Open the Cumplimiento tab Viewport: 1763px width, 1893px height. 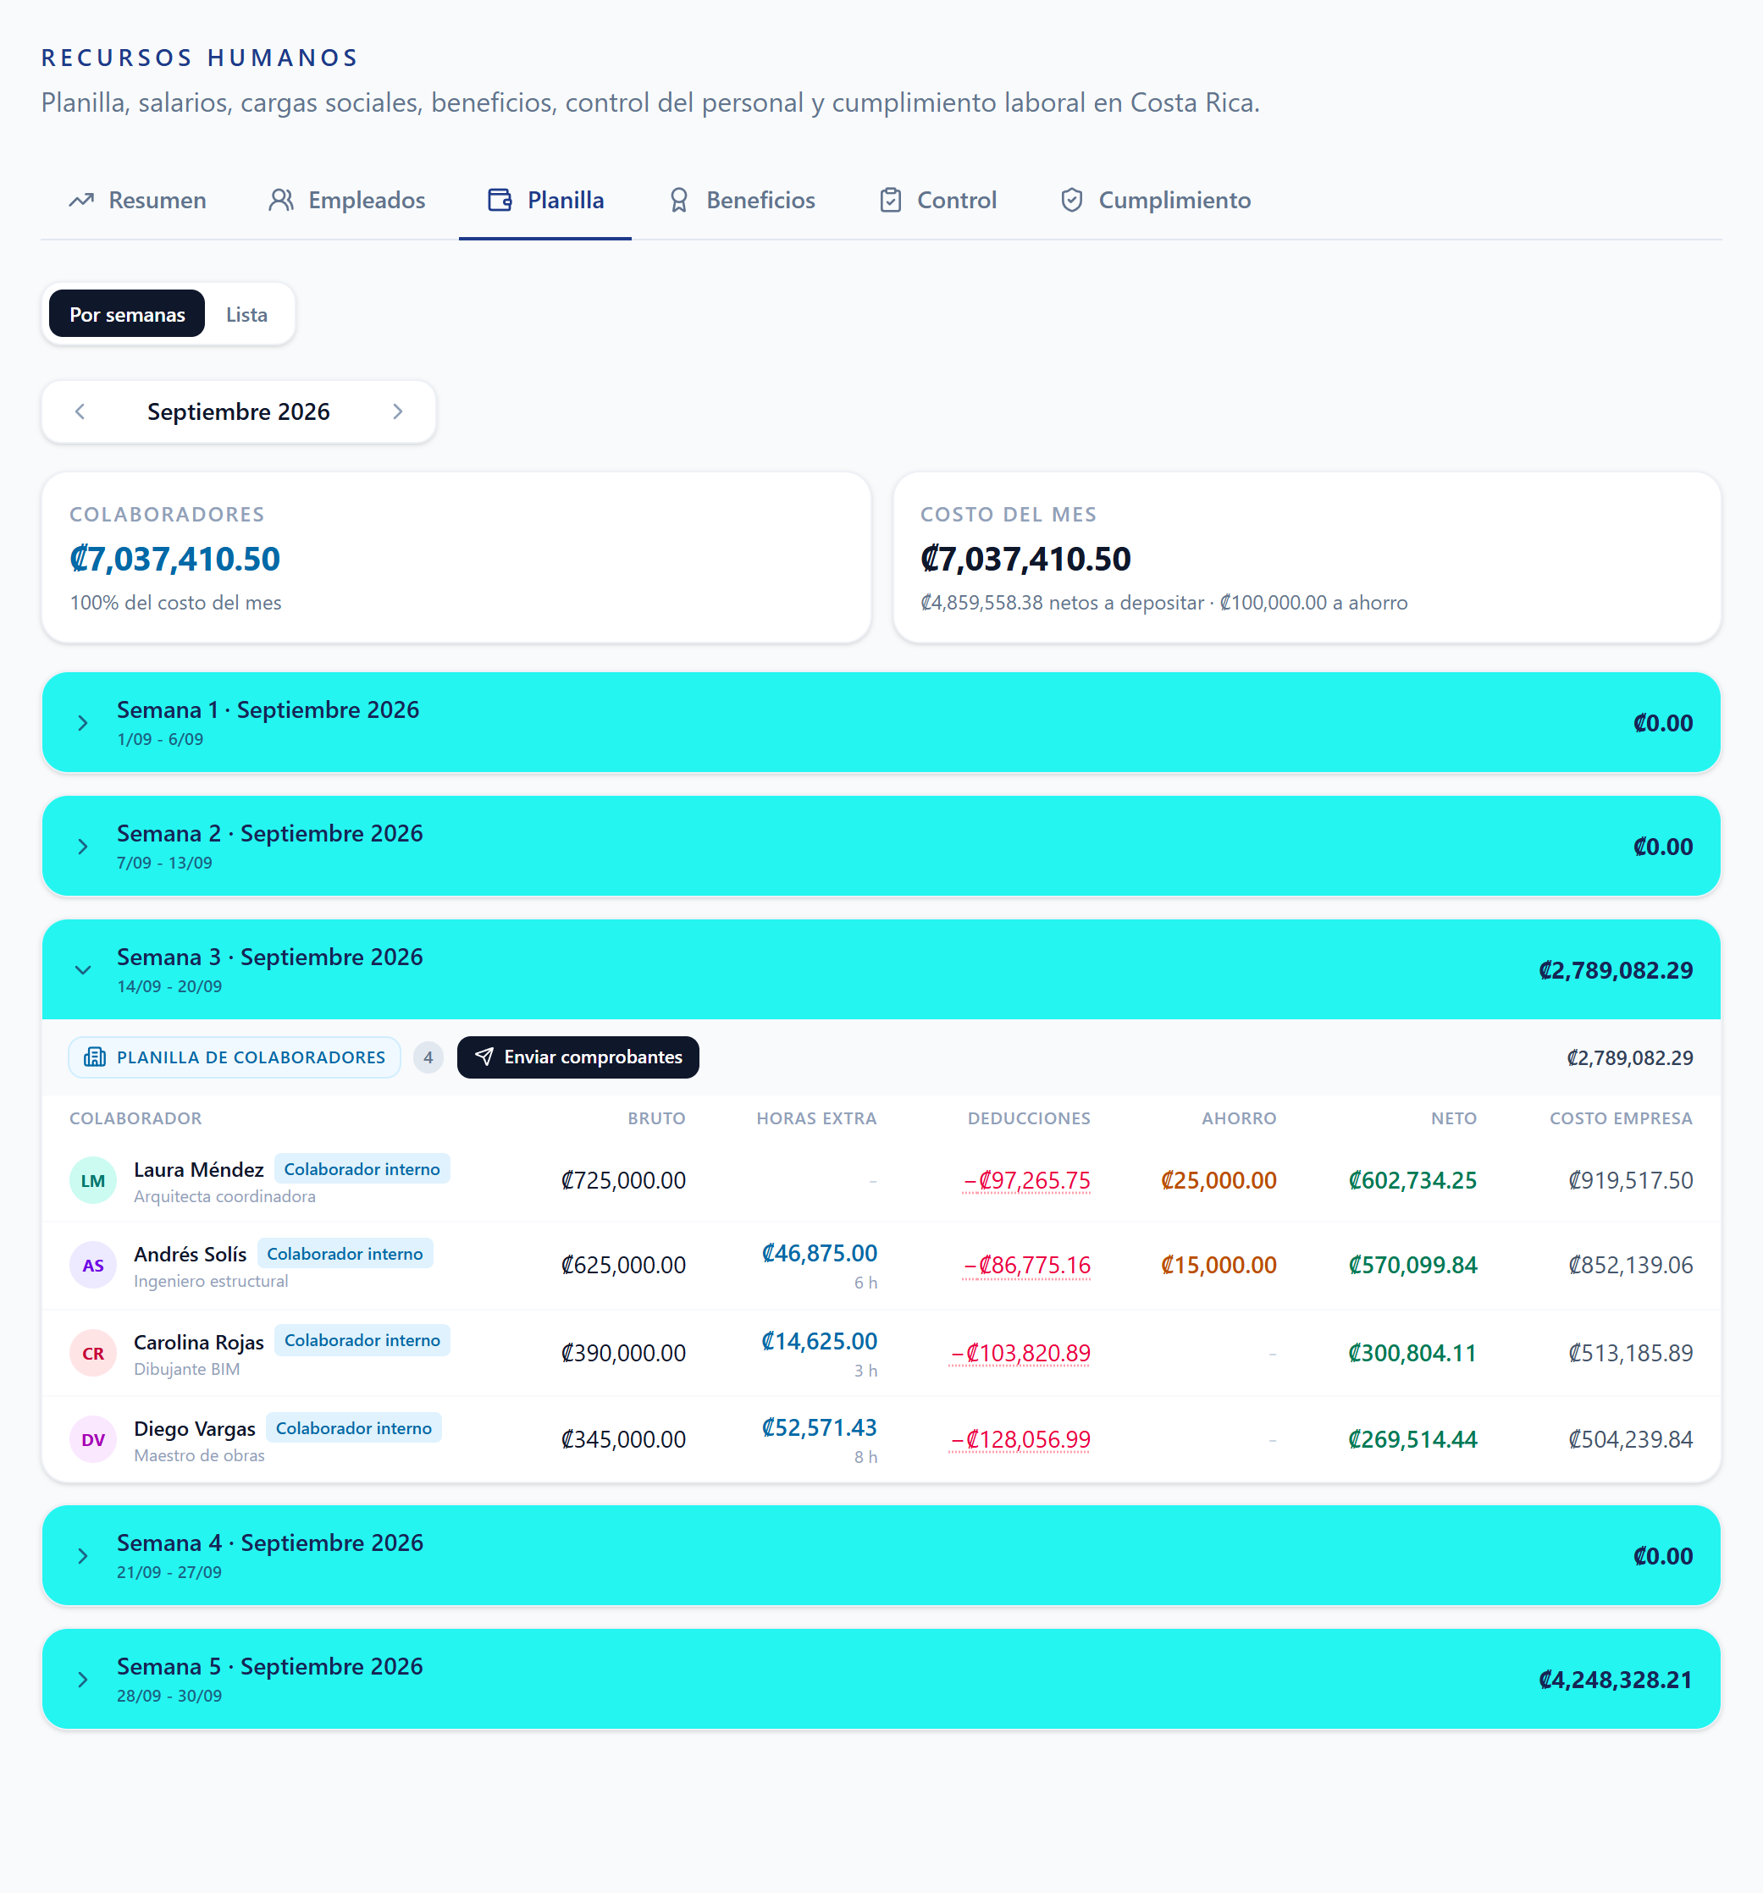pyautogui.click(x=1155, y=200)
